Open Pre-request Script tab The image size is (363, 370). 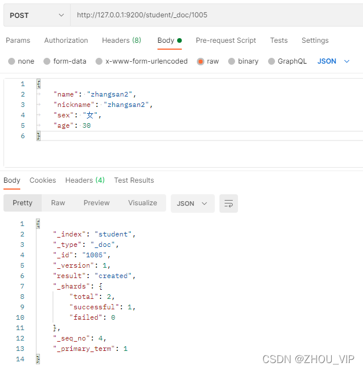226,40
